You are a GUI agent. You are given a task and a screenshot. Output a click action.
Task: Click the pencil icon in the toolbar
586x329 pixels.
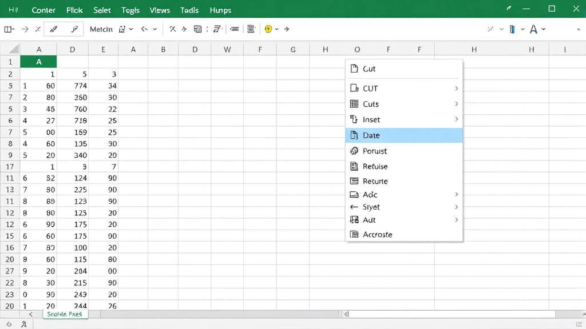point(54,29)
